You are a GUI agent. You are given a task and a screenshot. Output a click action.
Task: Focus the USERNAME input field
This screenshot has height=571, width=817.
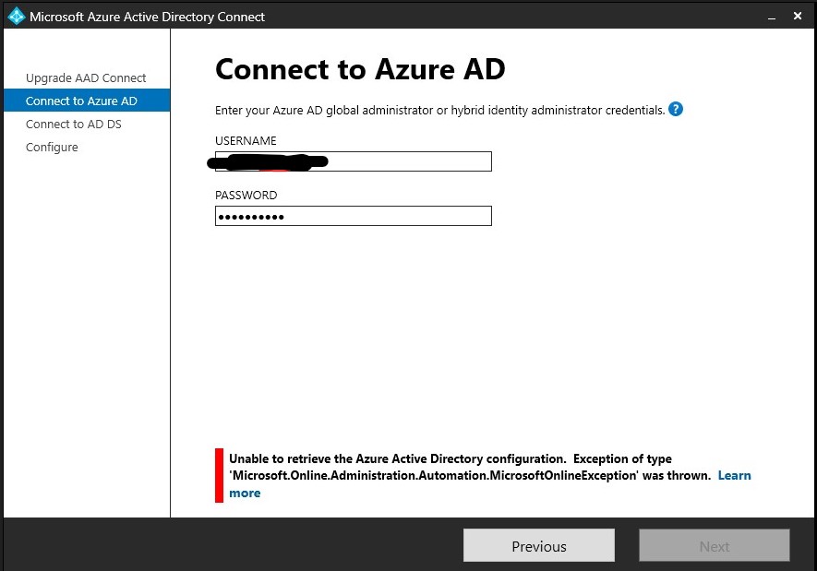pyautogui.click(x=353, y=161)
